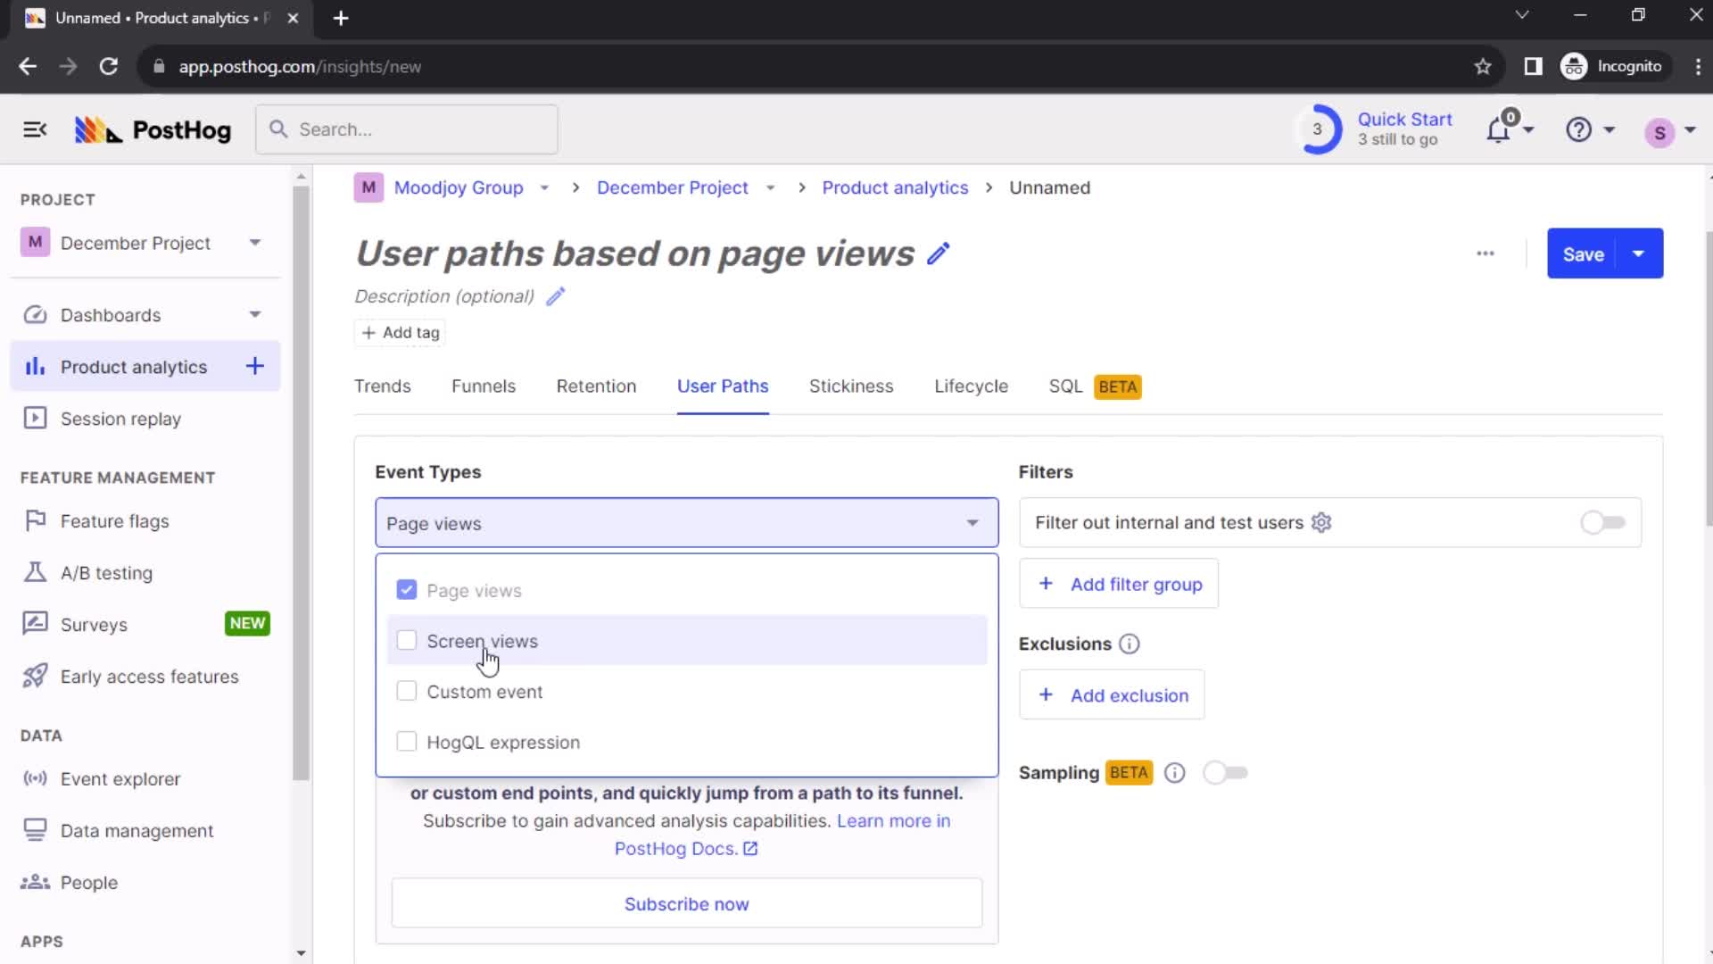
Task: Open December Project breadcrumb dropdown
Action: [771, 188]
